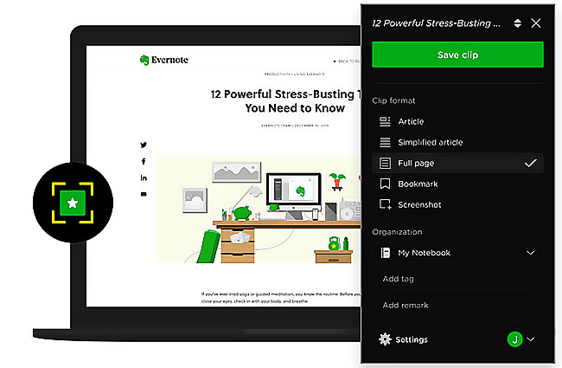Choose the Full page clip format
This screenshot has height=368, width=562.
[457, 164]
